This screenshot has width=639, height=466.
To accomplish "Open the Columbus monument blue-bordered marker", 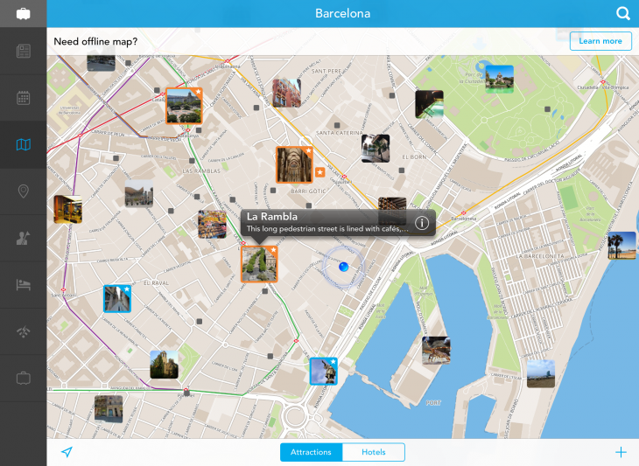I will click(x=322, y=371).
